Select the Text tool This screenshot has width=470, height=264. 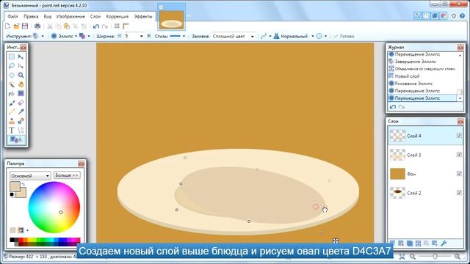[x=12, y=131]
